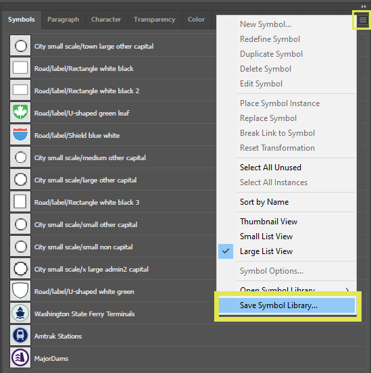
Task: Switch to the Character tab
Action: [x=106, y=20]
